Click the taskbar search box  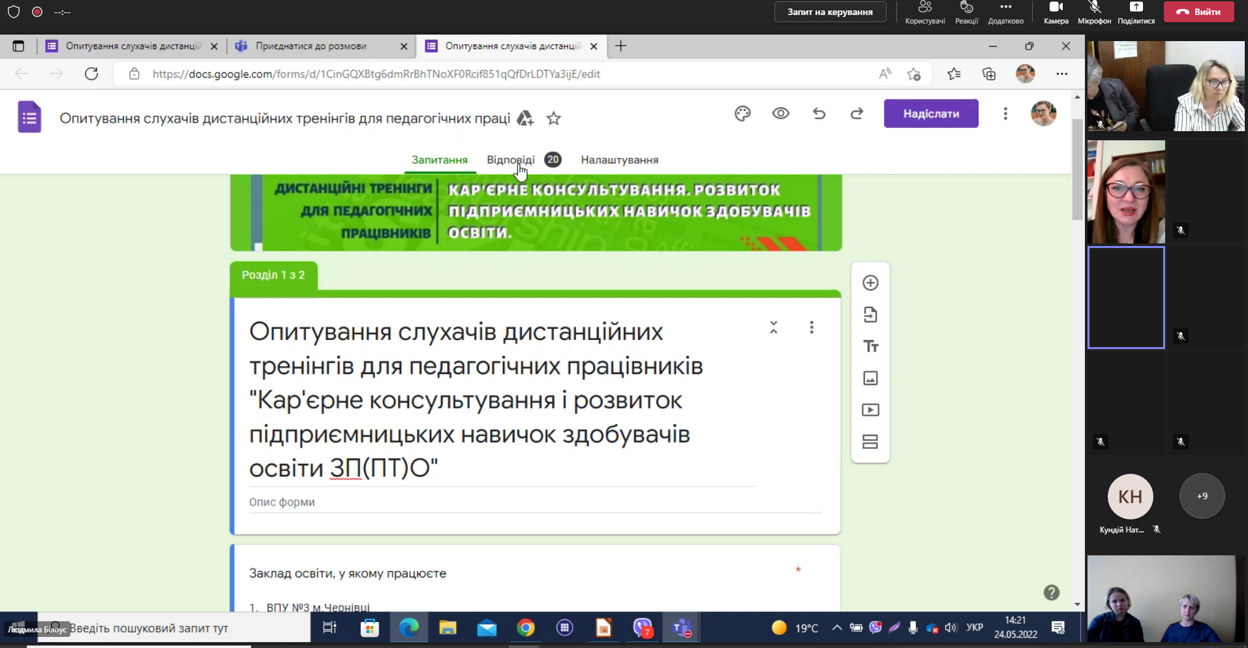(x=174, y=628)
